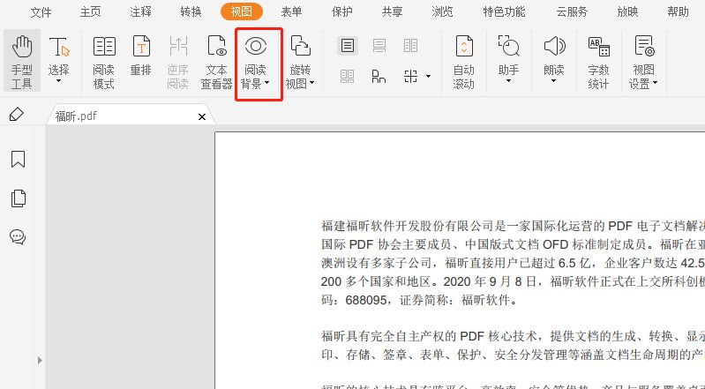Switch to the 帮助 tab
The image size is (705, 389).
tap(678, 12)
